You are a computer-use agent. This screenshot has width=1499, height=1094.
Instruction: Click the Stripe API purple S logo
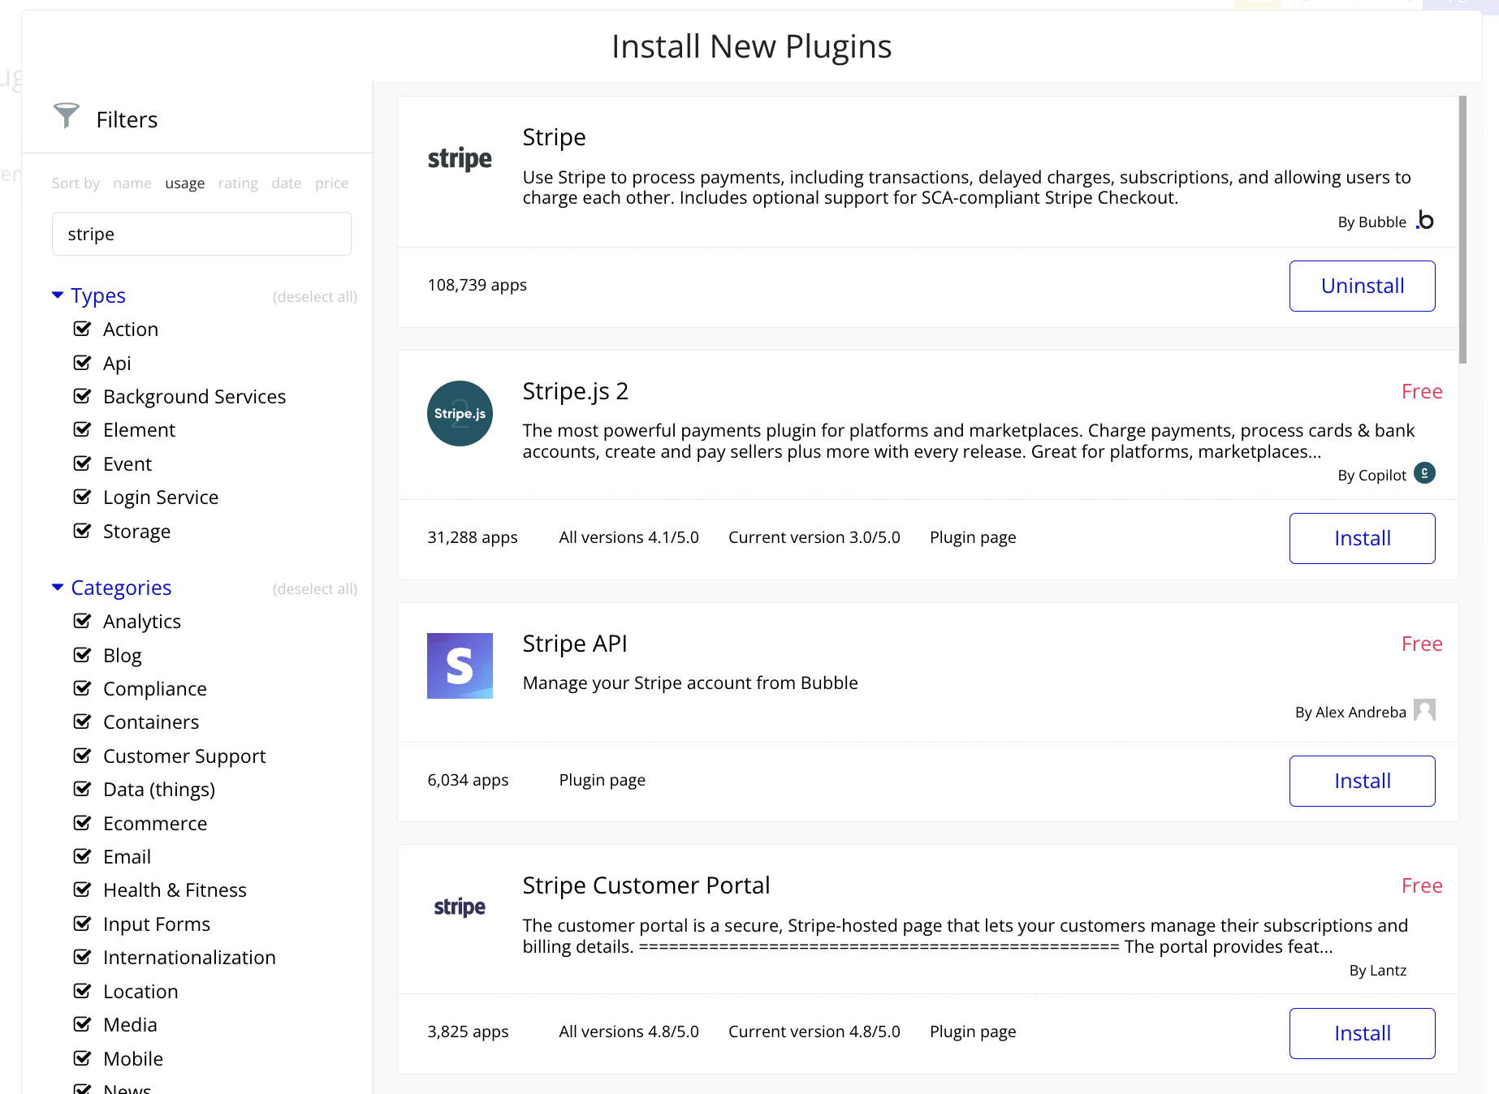(x=460, y=665)
